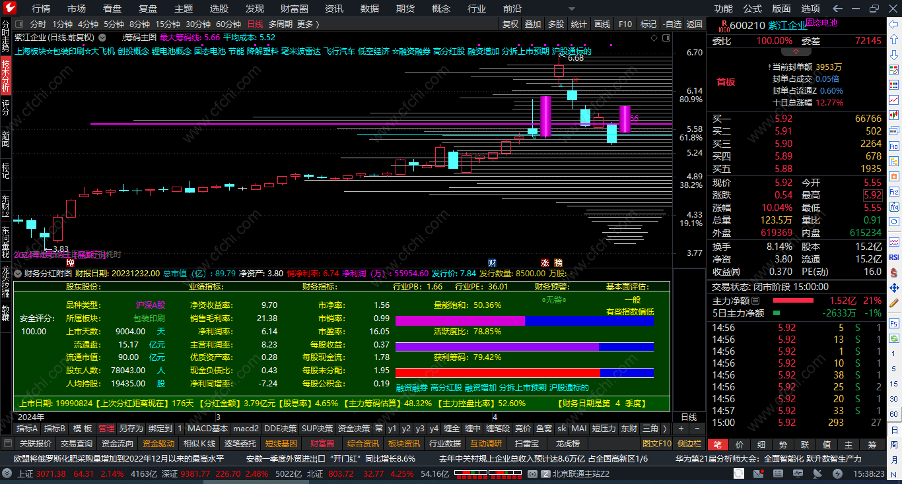Click the 上证 index value in status bar

click(x=50, y=473)
